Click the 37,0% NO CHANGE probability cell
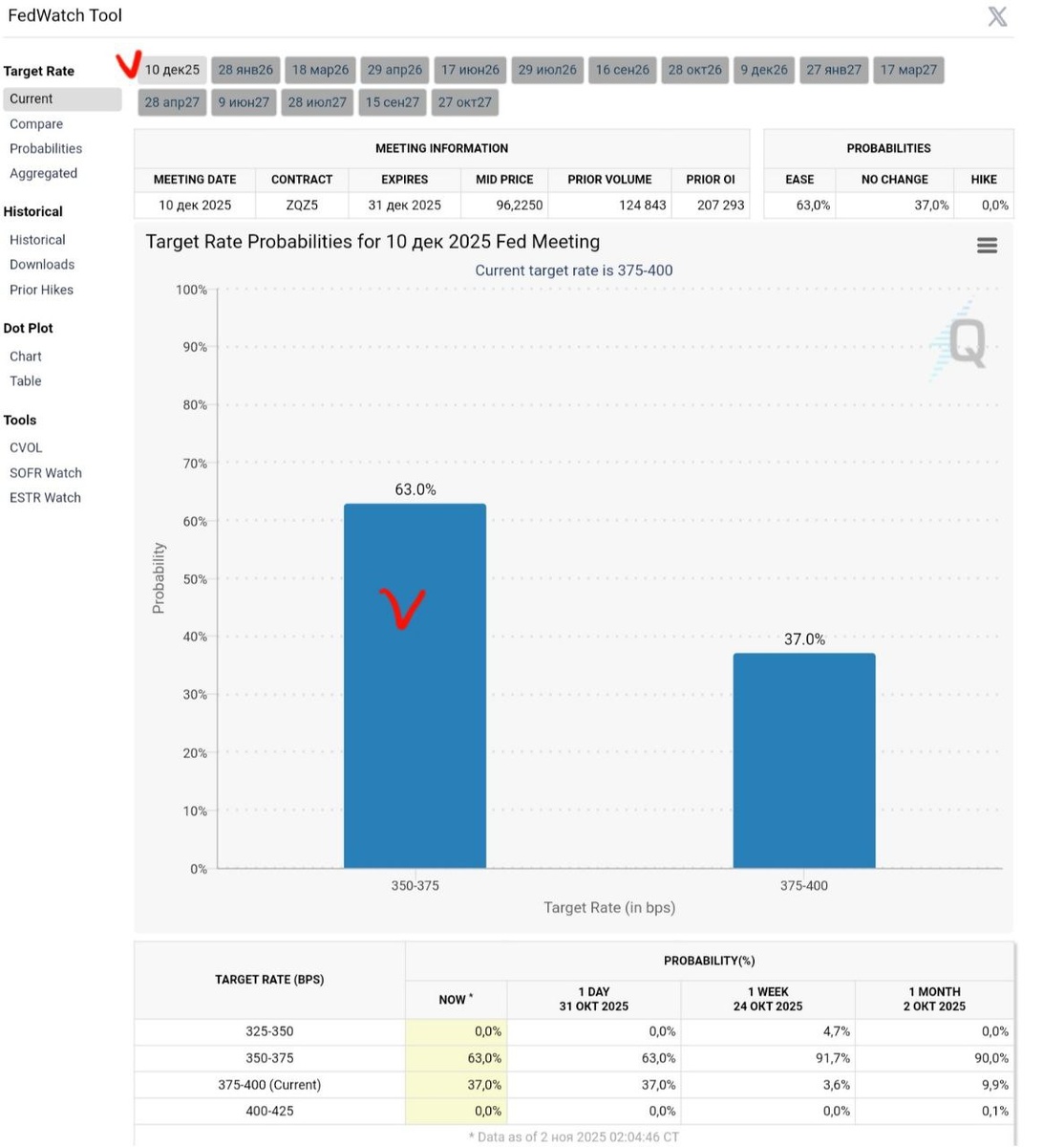 coord(895,205)
